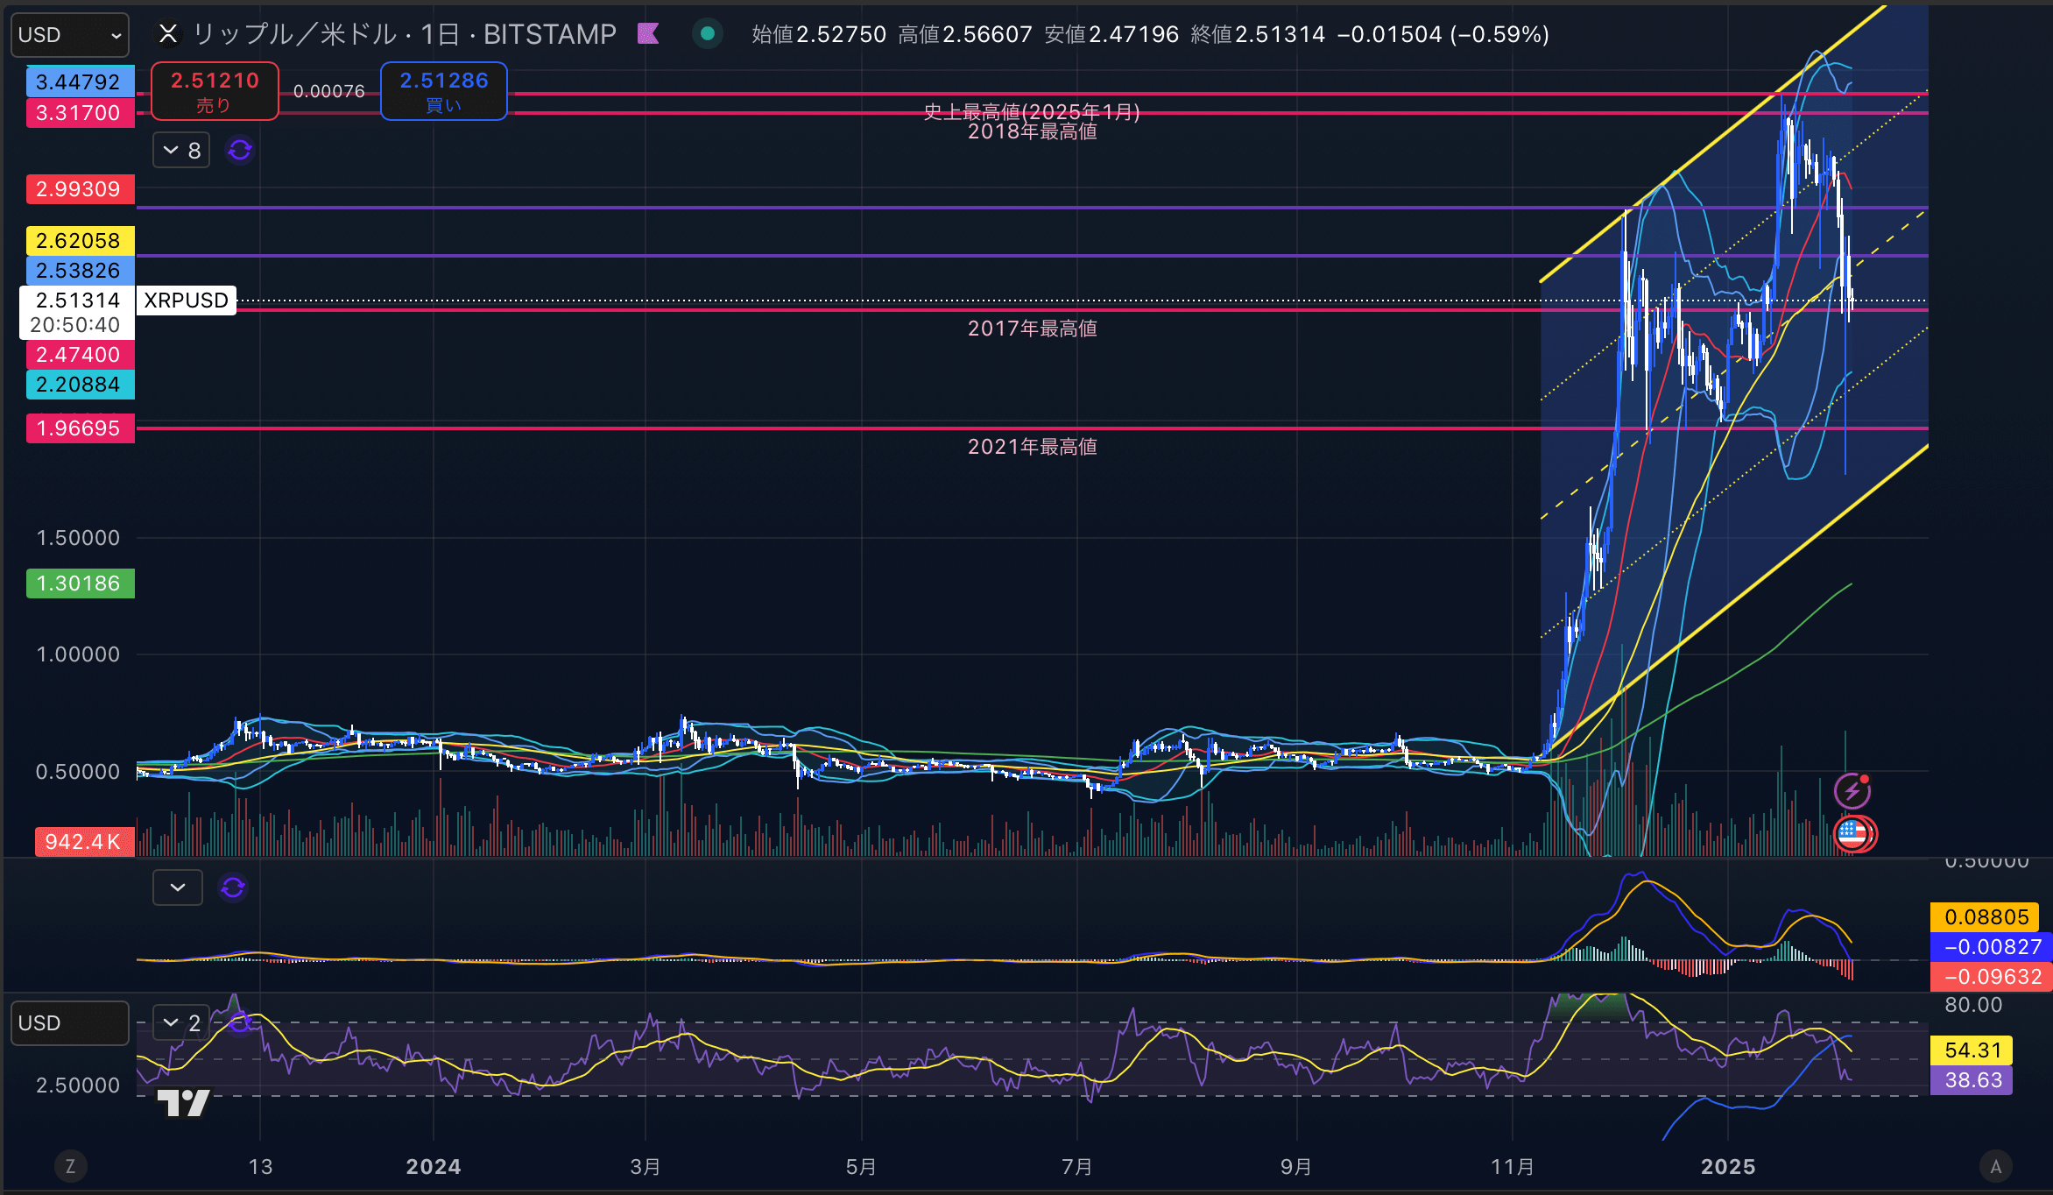The image size is (2053, 1195).
Task: Expand the 8 indicators legend chevron
Action: pos(181,151)
